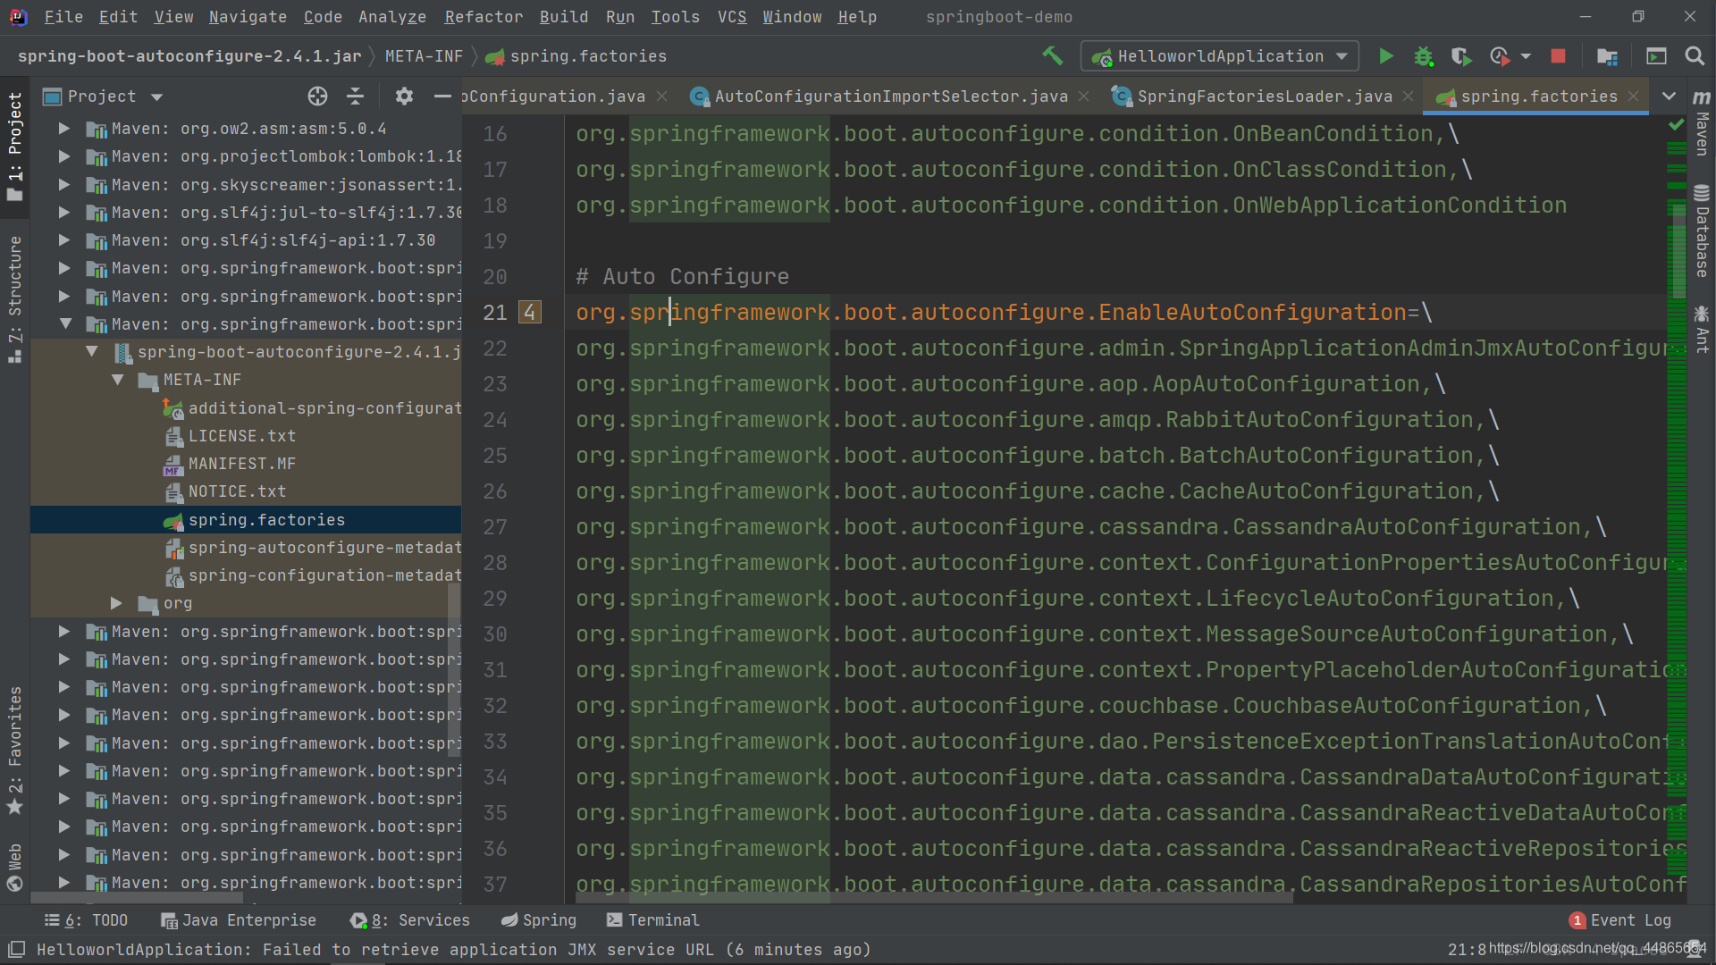Click the 1: Project tool window button
Viewport: 1716px width, 965px height.
[x=14, y=147]
